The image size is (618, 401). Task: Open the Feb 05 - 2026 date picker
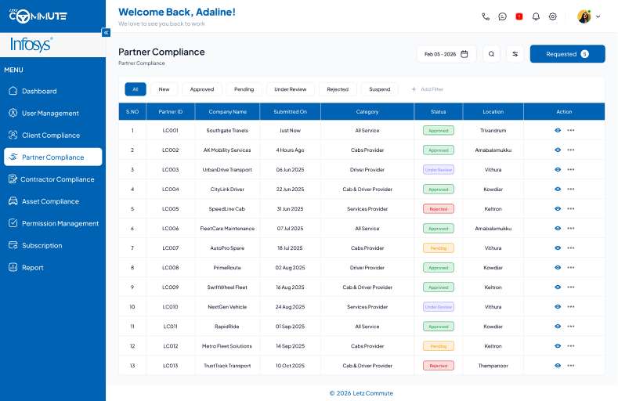pos(446,54)
